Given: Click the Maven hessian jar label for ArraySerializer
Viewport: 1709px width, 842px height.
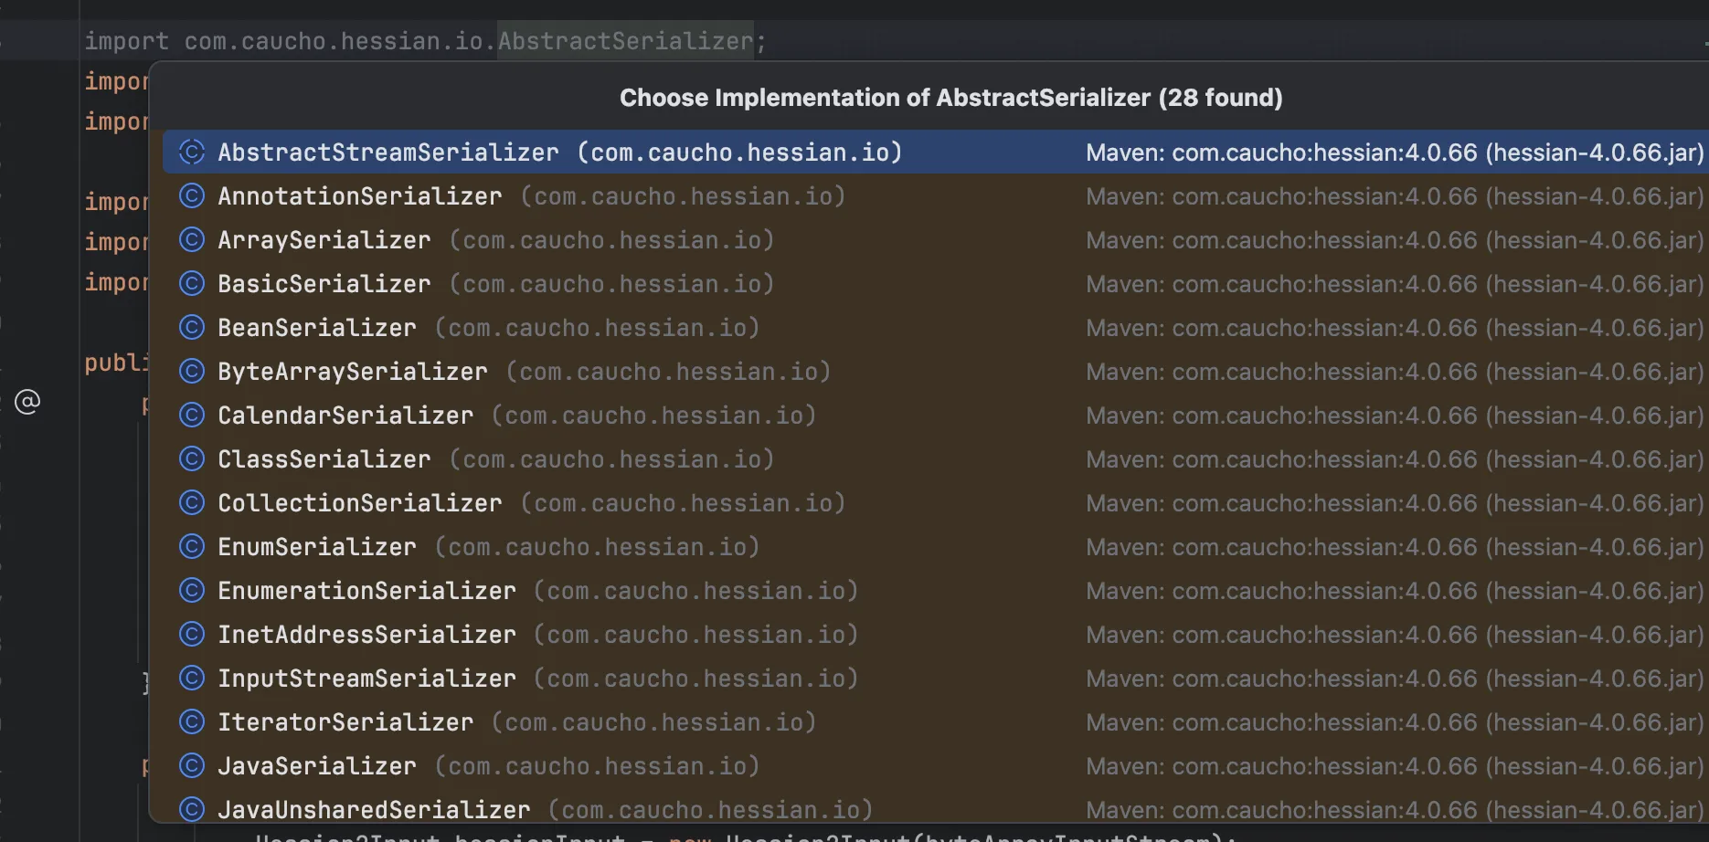Looking at the screenshot, I should pos(1394,240).
